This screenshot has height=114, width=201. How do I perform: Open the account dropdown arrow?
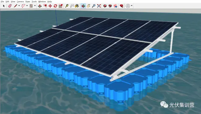132,6
